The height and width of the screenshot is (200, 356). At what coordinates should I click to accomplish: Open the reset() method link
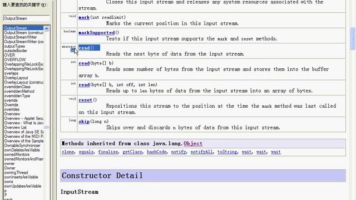pos(85,100)
